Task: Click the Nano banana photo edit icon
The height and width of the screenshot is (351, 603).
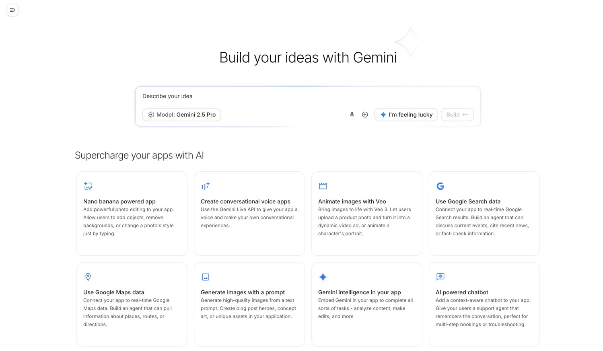Action: pos(88,186)
